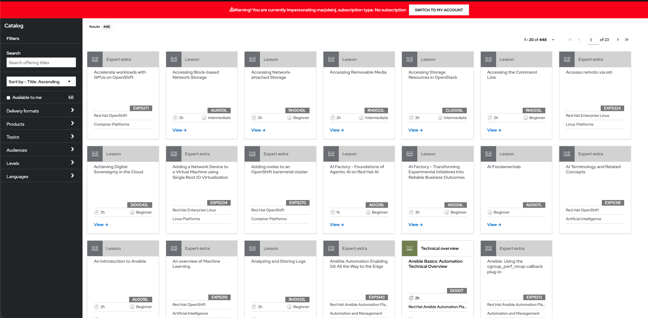This screenshot has width=648, height=318.
Task: Click the EXPS271 course code badge
Action: click(141, 108)
